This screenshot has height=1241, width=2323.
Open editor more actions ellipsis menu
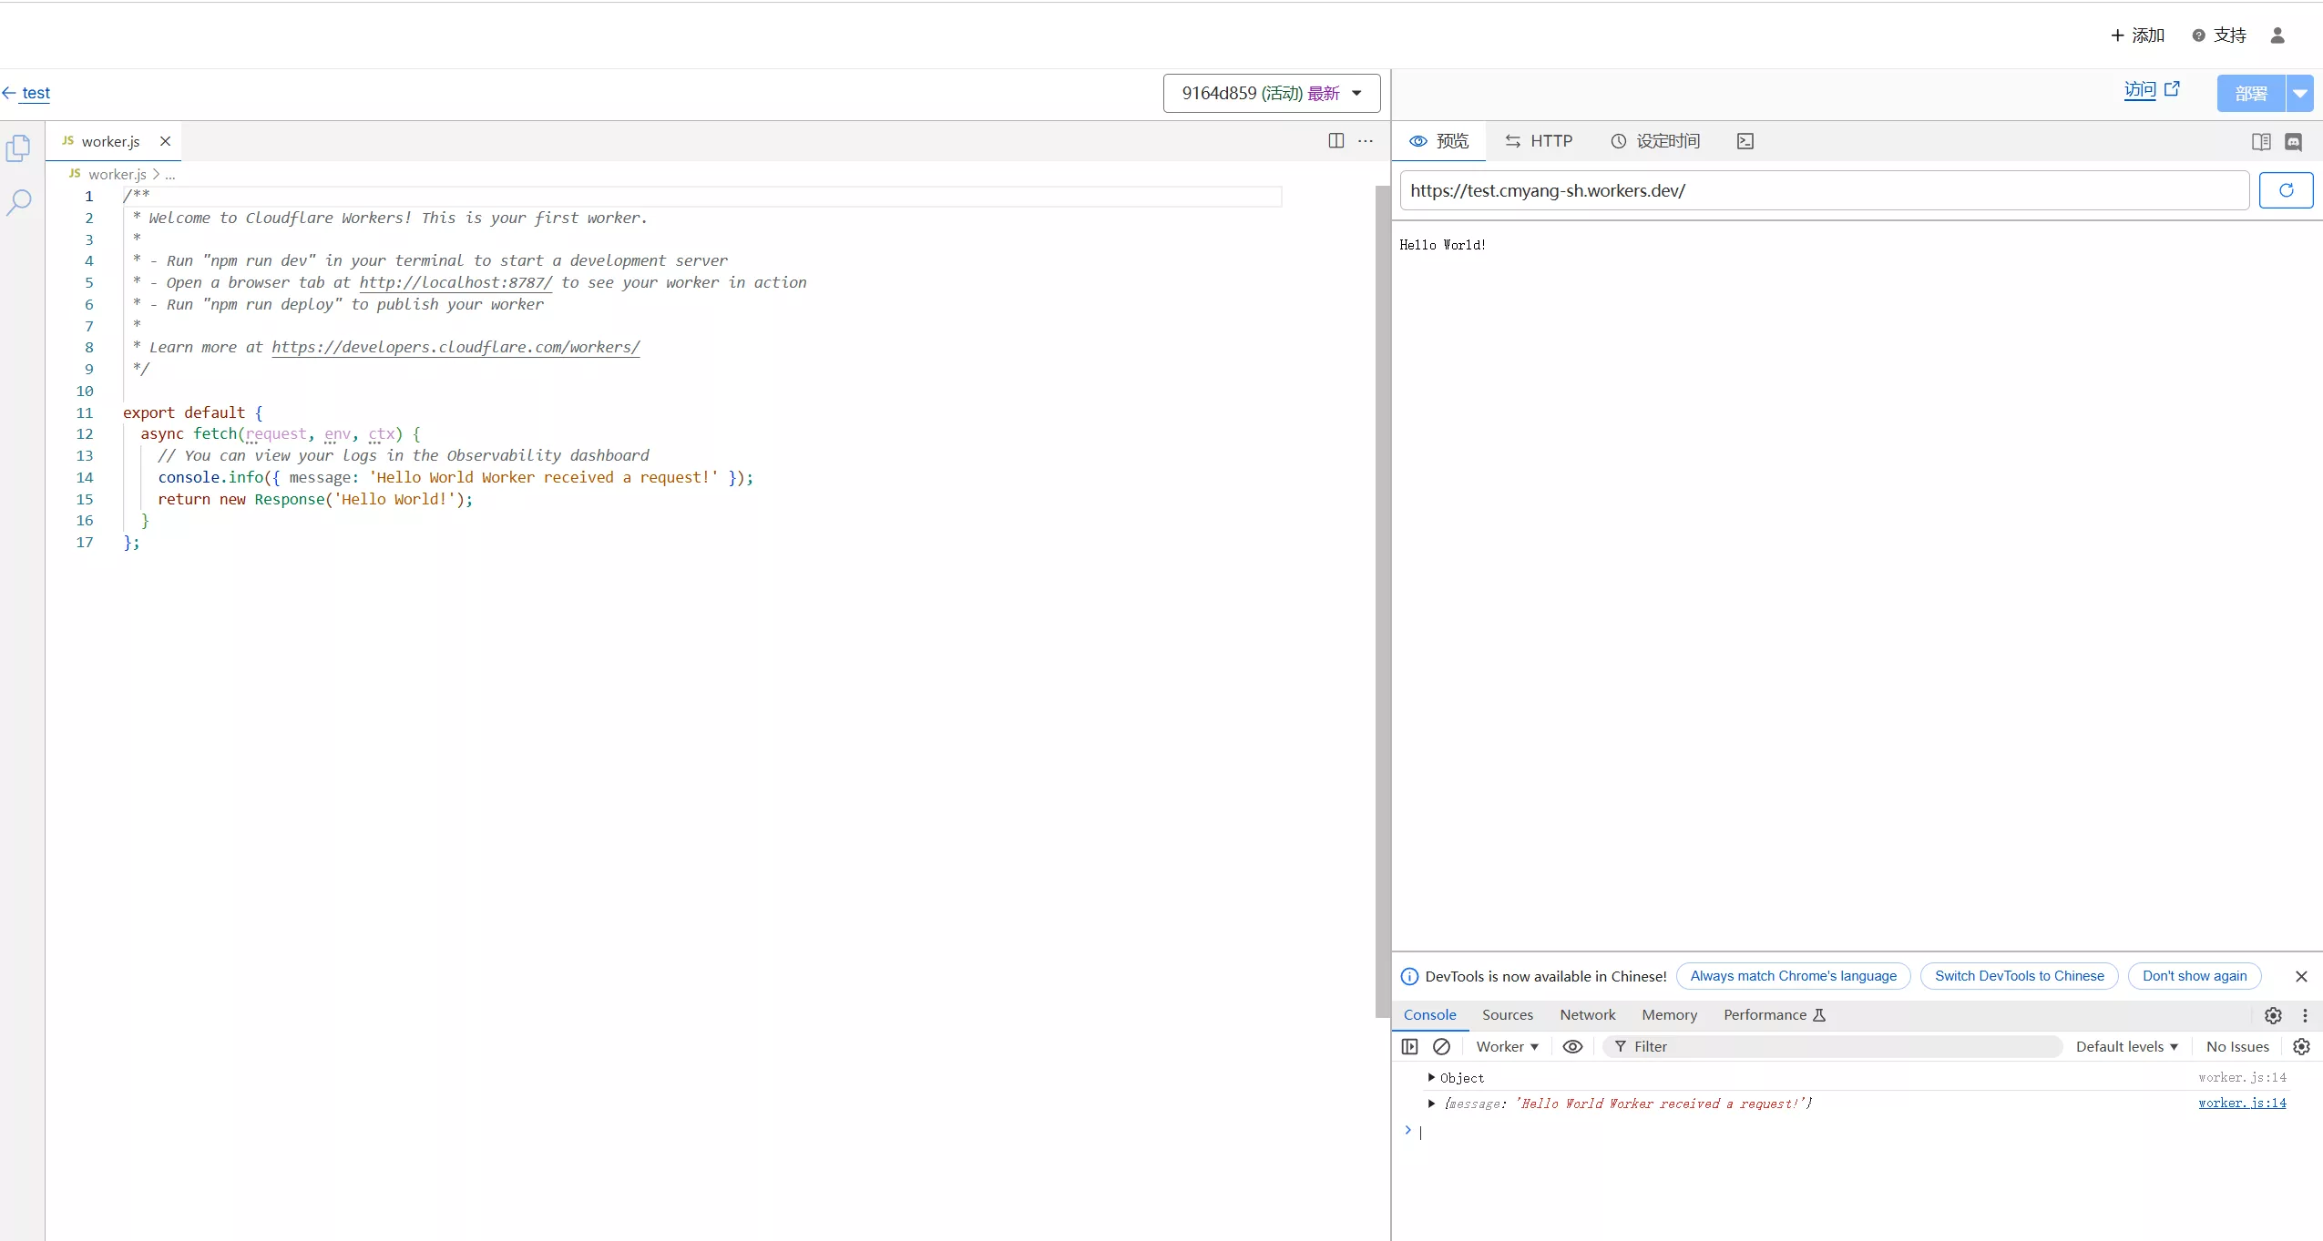click(1365, 140)
